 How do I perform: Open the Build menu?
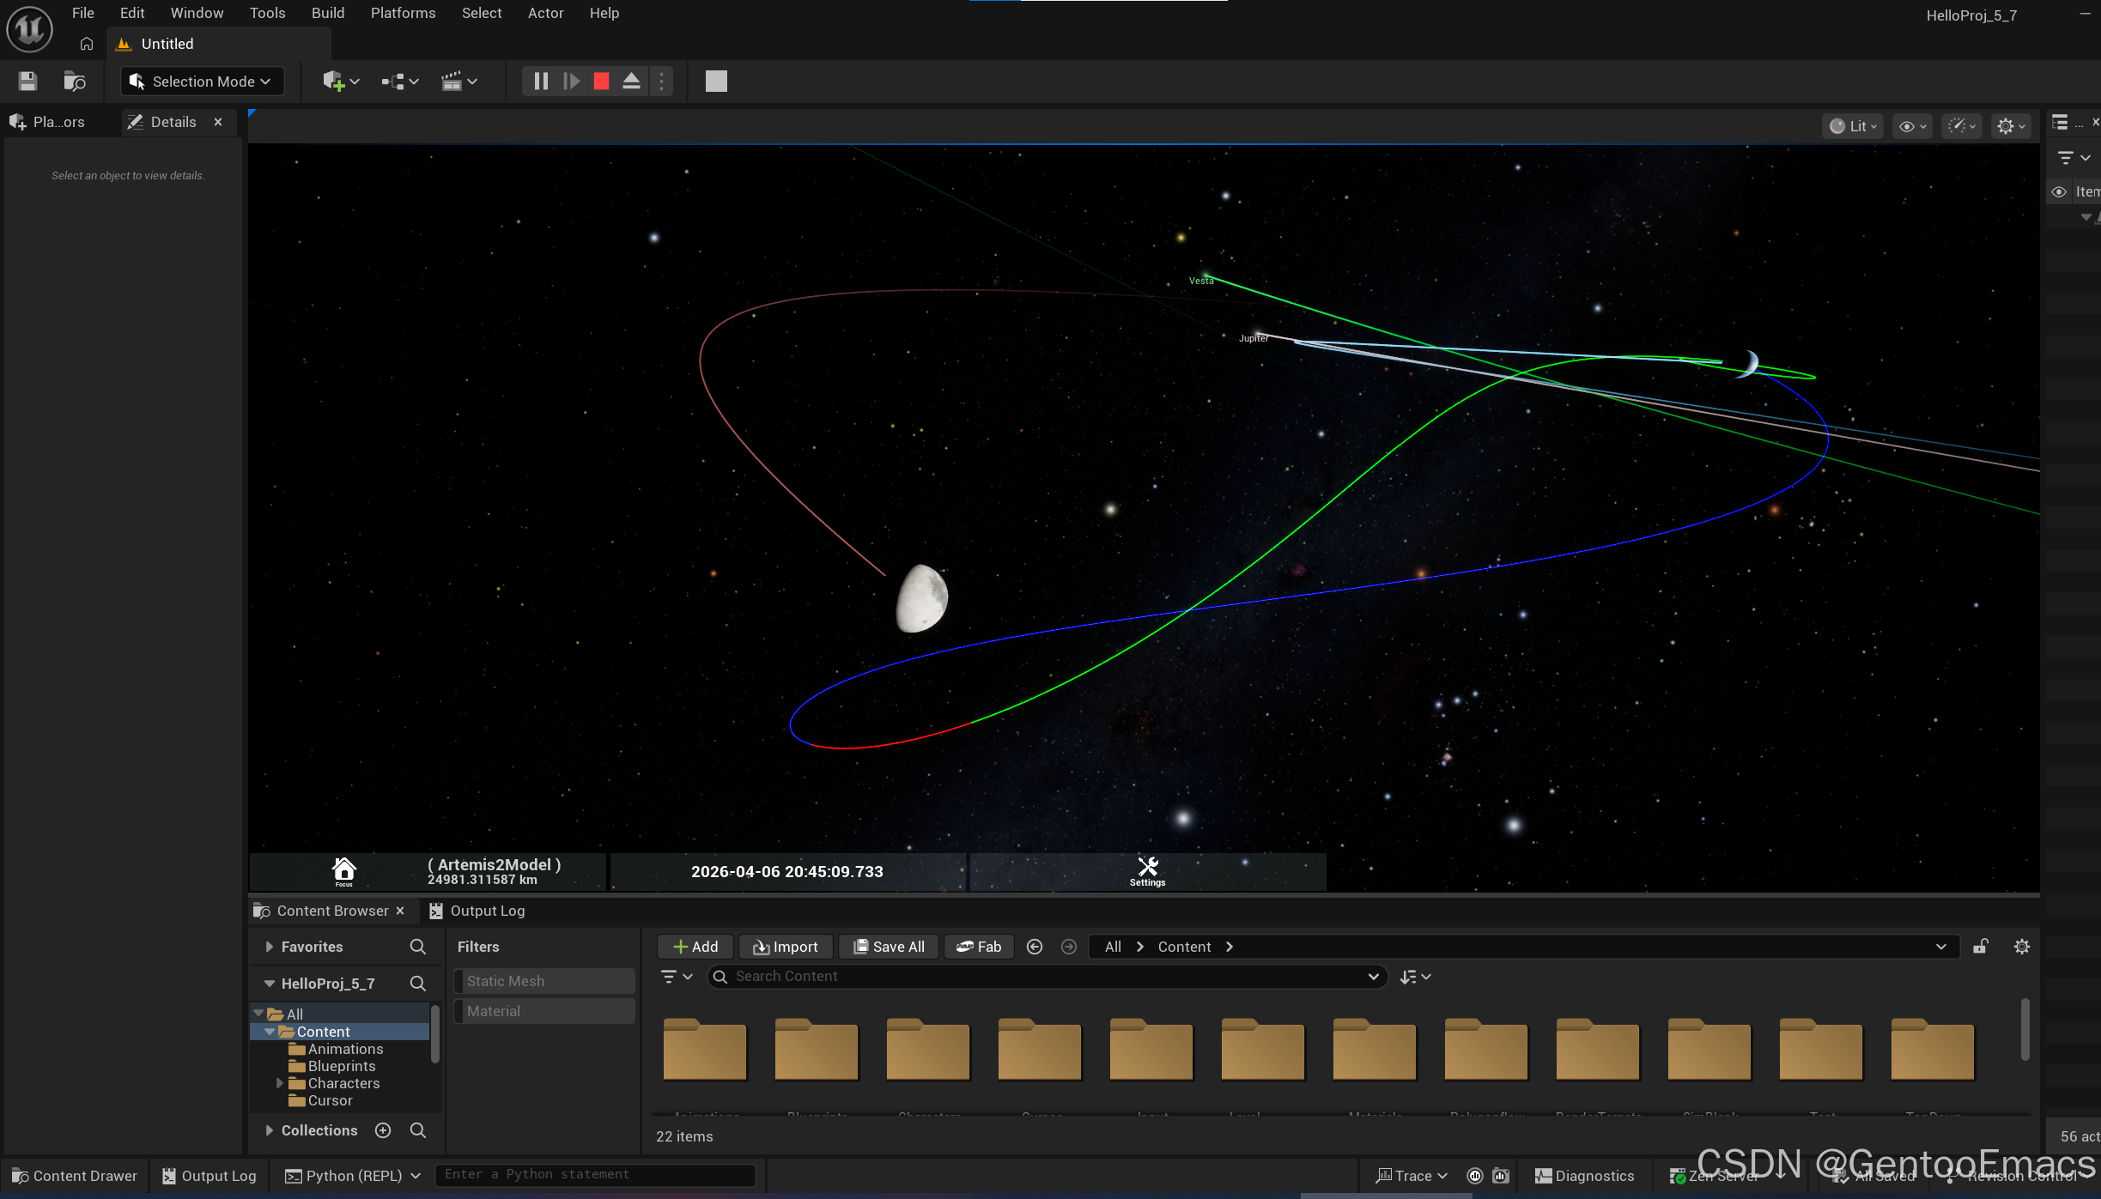tap(327, 13)
